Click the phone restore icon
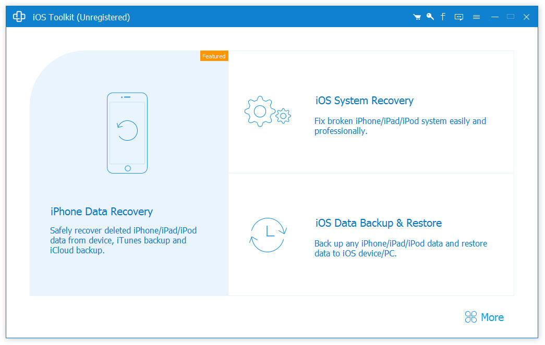The width and height of the screenshot is (545, 345). click(x=127, y=132)
